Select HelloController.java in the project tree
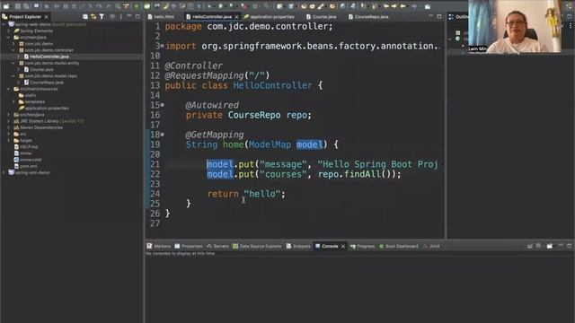 (46, 57)
